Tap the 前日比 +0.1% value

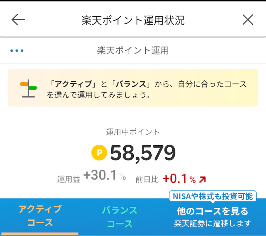[179, 179]
